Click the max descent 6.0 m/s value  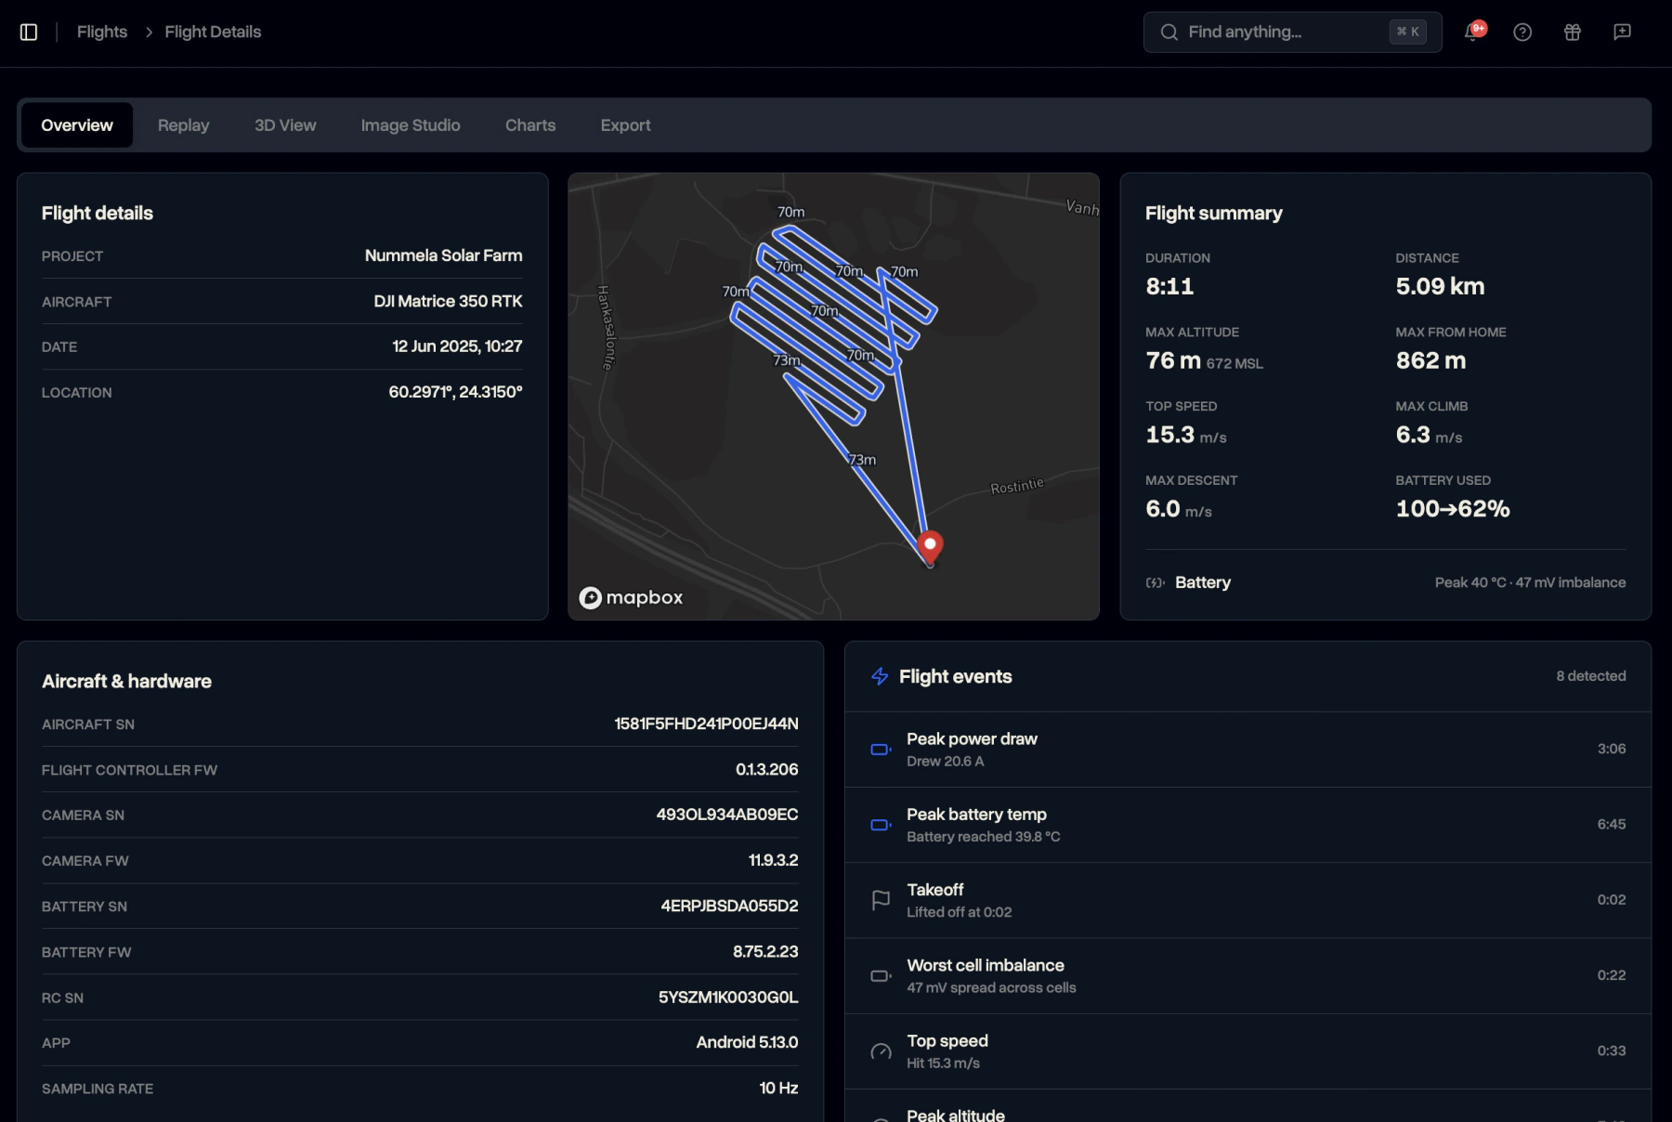click(x=1179, y=509)
